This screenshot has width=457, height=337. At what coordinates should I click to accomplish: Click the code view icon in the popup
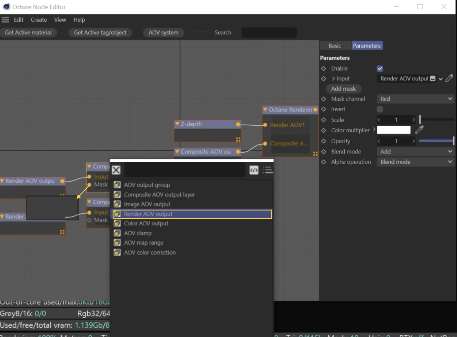[x=254, y=170]
